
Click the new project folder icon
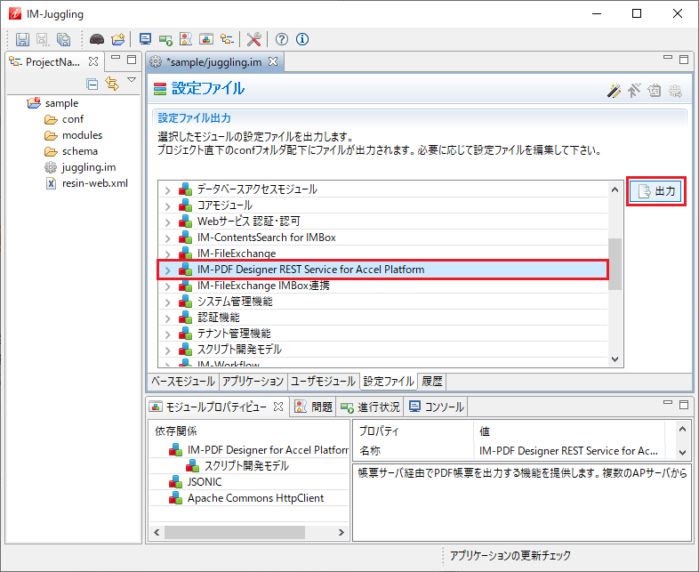point(118,39)
